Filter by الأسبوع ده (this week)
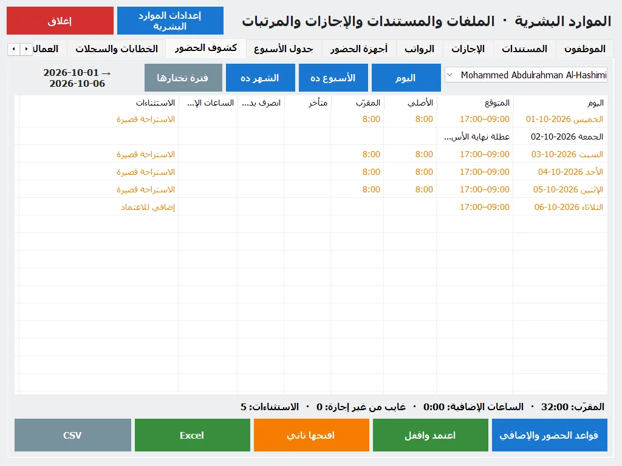 (333, 78)
